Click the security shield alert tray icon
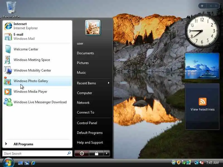Screen dimensions: 223x167 179,162
